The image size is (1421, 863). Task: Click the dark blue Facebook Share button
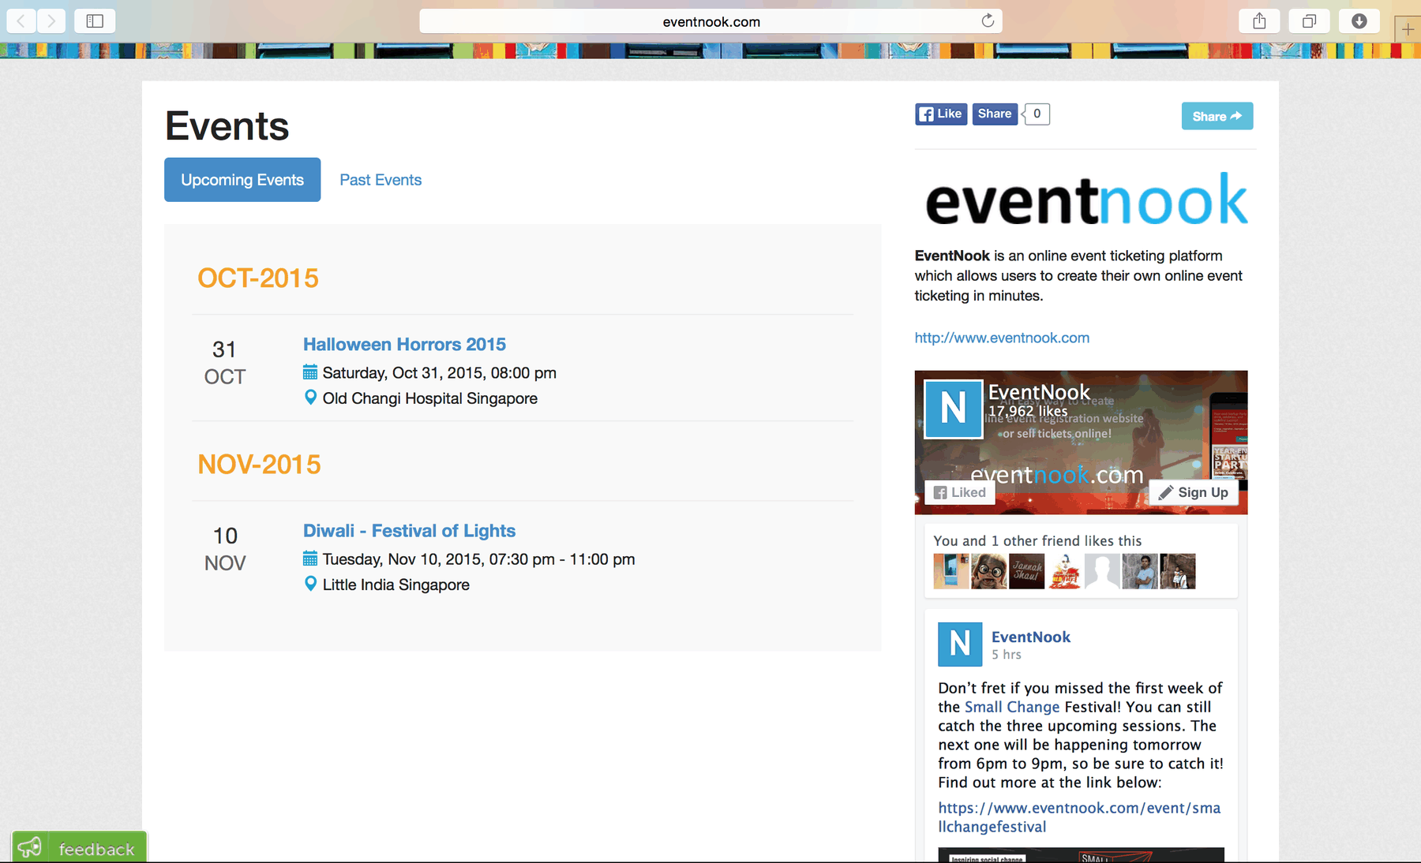click(x=995, y=114)
